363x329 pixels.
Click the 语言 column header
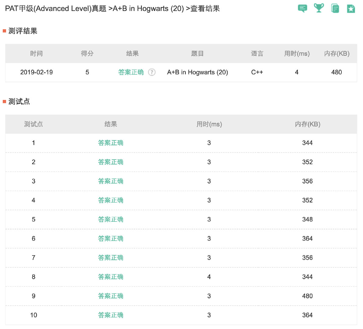coord(257,54)
